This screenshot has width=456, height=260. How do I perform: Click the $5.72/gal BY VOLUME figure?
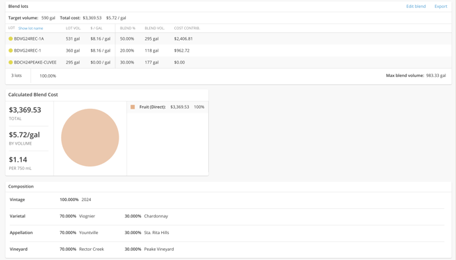(x=25, y=135)
